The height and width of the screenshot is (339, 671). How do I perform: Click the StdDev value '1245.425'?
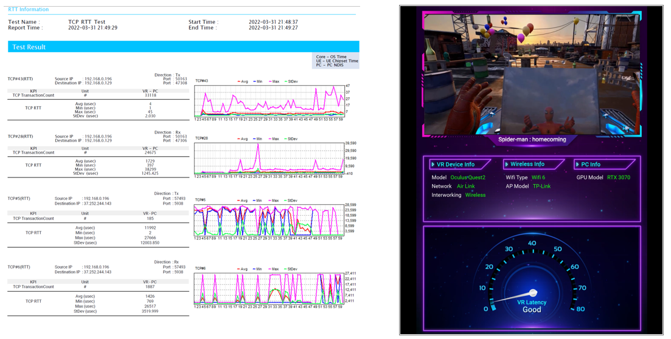coord(150,174)
